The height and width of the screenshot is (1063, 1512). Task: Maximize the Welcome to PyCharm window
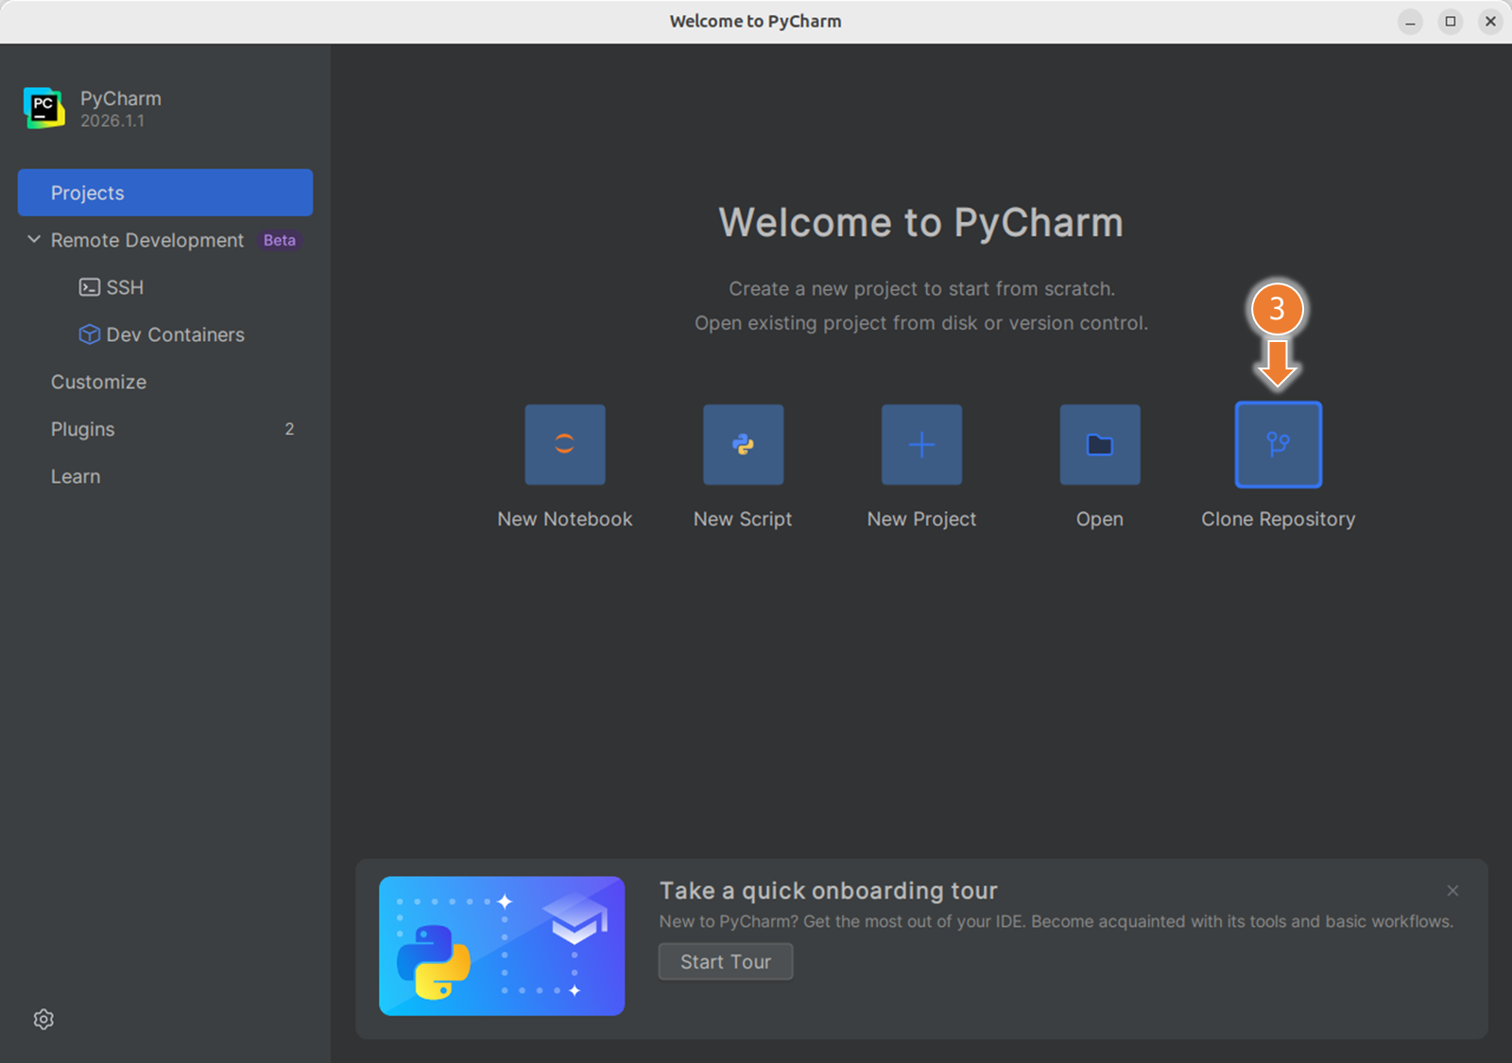pyautogui.click(x=1451, y=21)
